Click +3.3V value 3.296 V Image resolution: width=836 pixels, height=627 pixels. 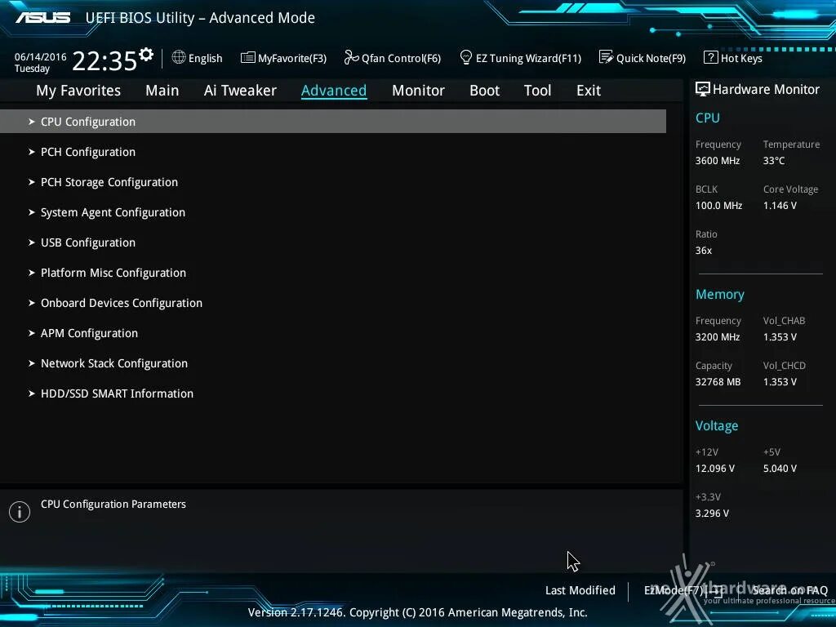pos(712,514)
